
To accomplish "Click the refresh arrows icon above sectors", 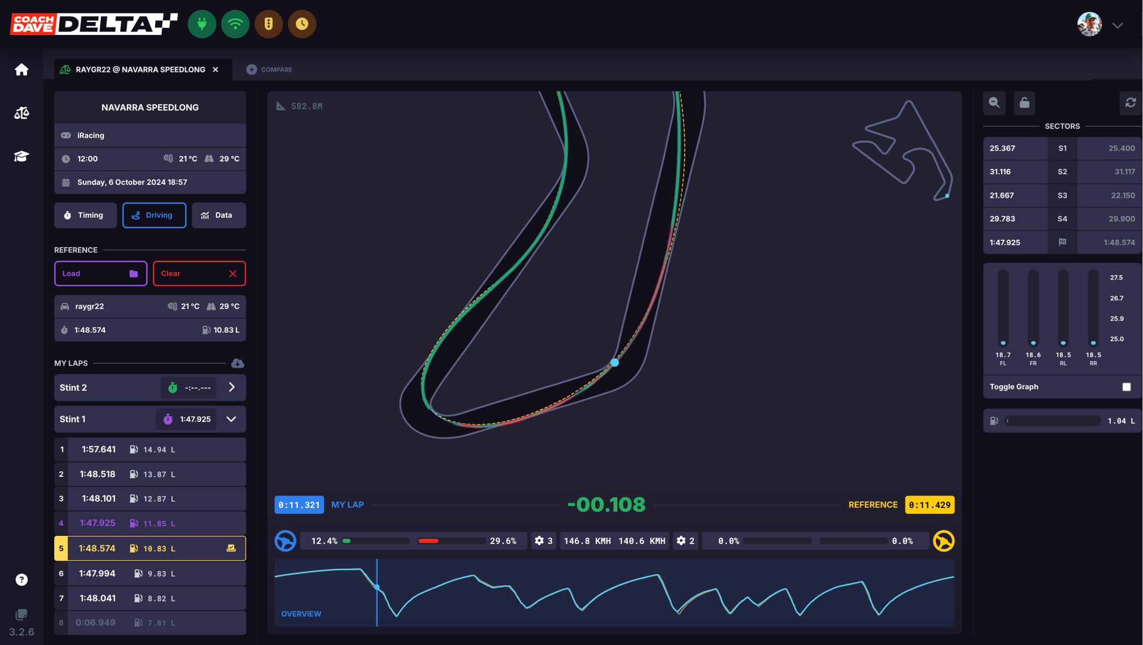I will pos(1130,103).
